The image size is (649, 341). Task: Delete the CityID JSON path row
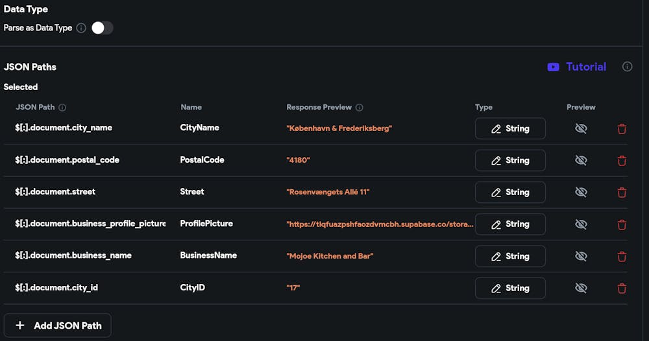622,288
